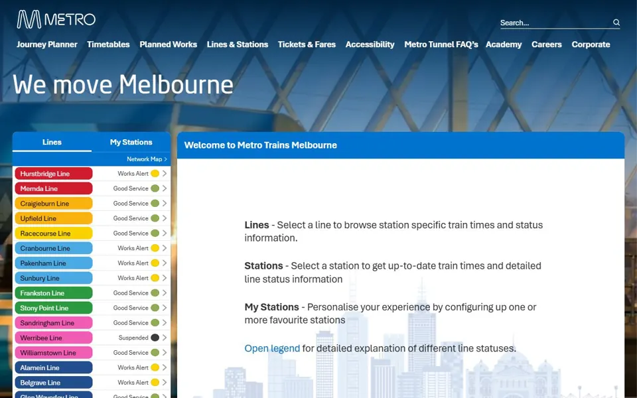Select the Pakenham Line button
This screenshot has width=637, height=398.
pos(54,263)
